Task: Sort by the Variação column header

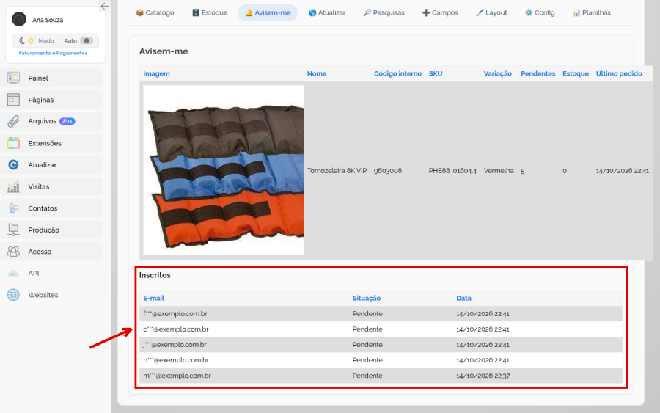Action: pyautogui.click(x=497, y=73)
